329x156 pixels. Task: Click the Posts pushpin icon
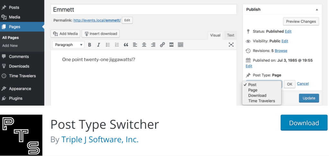point(4,8)
